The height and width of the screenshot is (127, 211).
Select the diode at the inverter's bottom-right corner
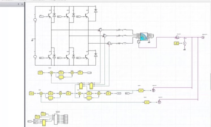[96, 55]
